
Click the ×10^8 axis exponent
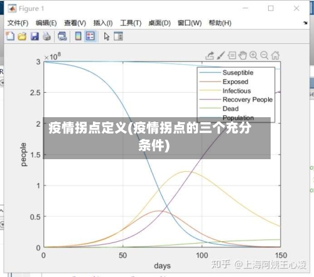point(52,56)
